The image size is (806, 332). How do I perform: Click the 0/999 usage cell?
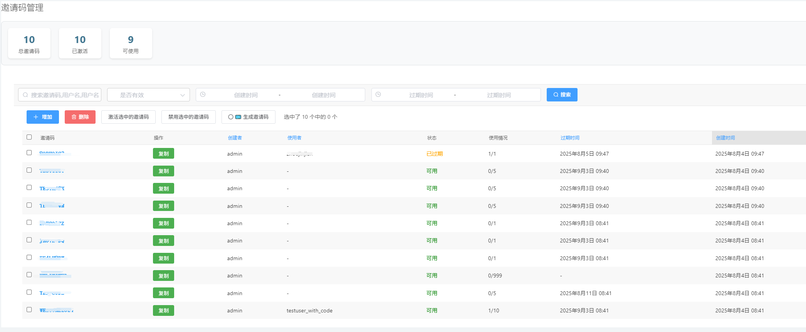(495, 276)
